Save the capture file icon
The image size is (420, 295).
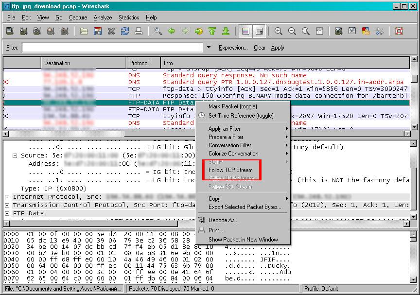[98, 31]
